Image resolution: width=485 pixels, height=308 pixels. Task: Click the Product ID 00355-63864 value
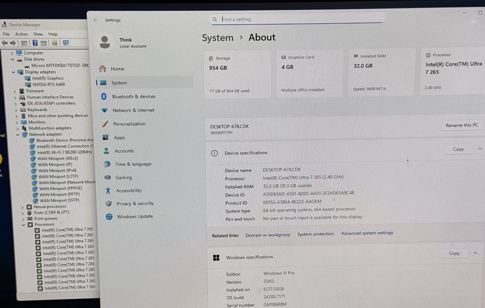pyautogui.click(x=292, y=202)
